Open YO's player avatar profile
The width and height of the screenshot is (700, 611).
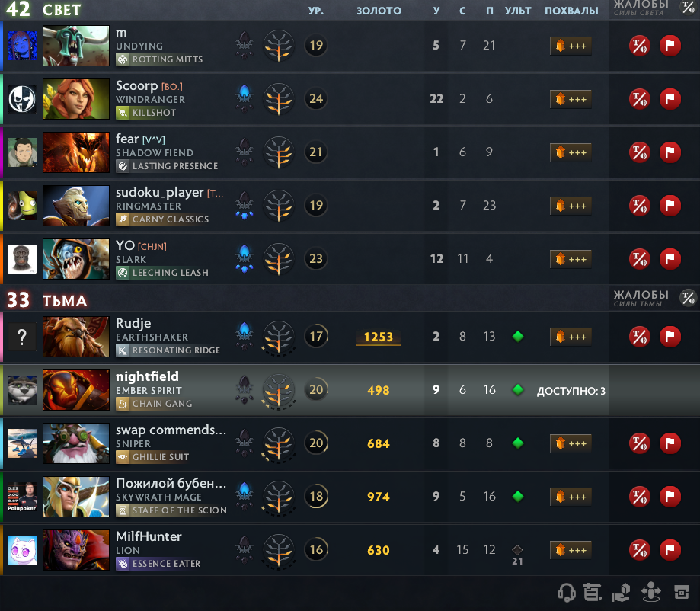(x=22, y=258)
